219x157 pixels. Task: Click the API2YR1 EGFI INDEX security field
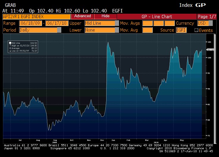[36, 16]
